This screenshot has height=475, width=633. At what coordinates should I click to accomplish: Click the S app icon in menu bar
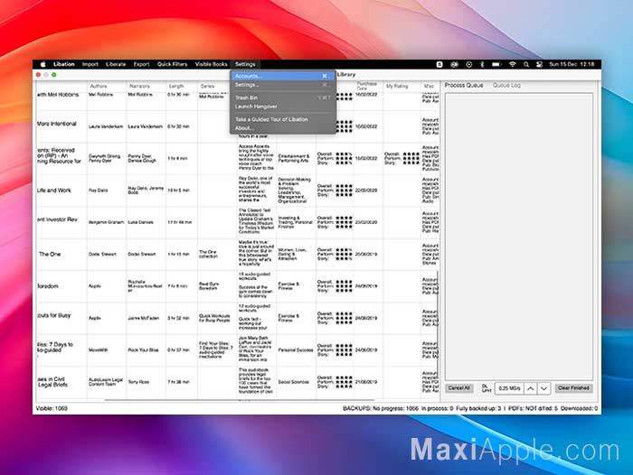click(x=439, y=64)
